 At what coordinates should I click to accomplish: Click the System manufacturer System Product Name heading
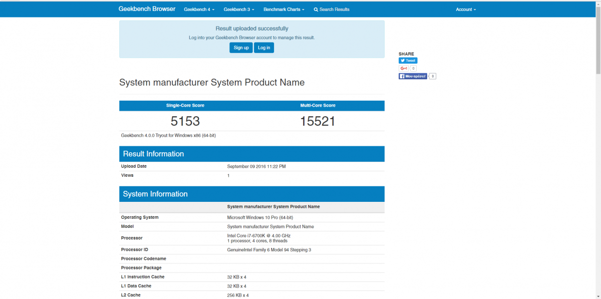(212, 83)
